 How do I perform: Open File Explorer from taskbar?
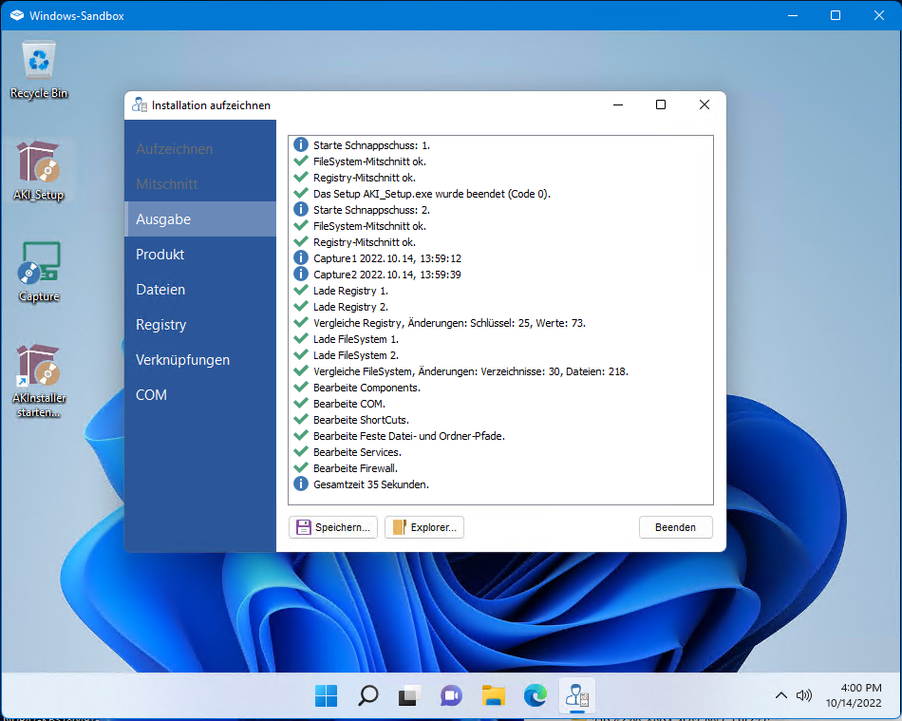tap(494, 695)
